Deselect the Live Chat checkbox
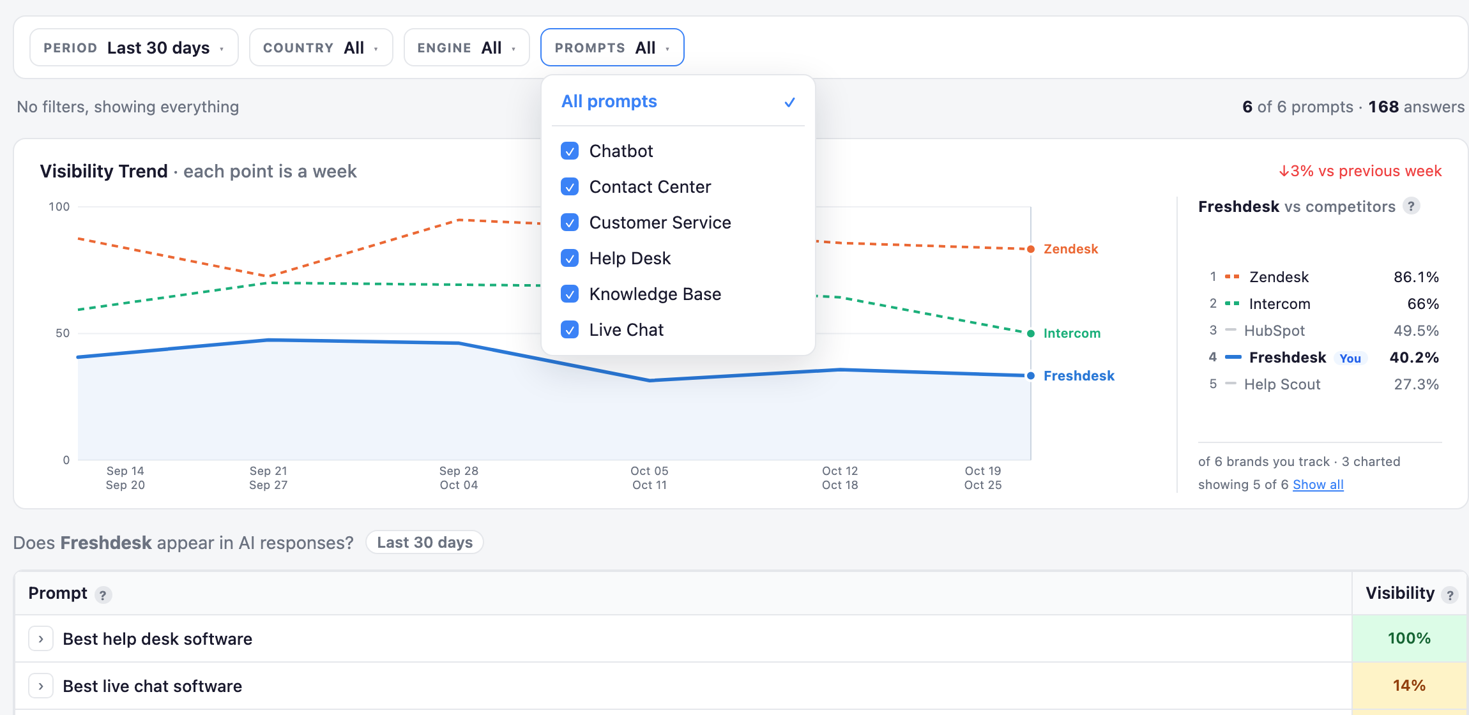The image size is (1469, 715). (570, 329)
